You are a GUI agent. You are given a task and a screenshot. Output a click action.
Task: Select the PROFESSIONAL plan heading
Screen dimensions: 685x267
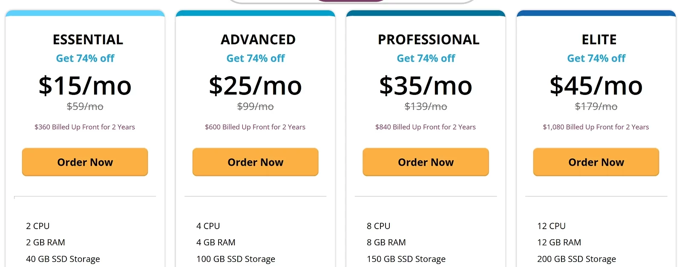[x=429, y=40]
